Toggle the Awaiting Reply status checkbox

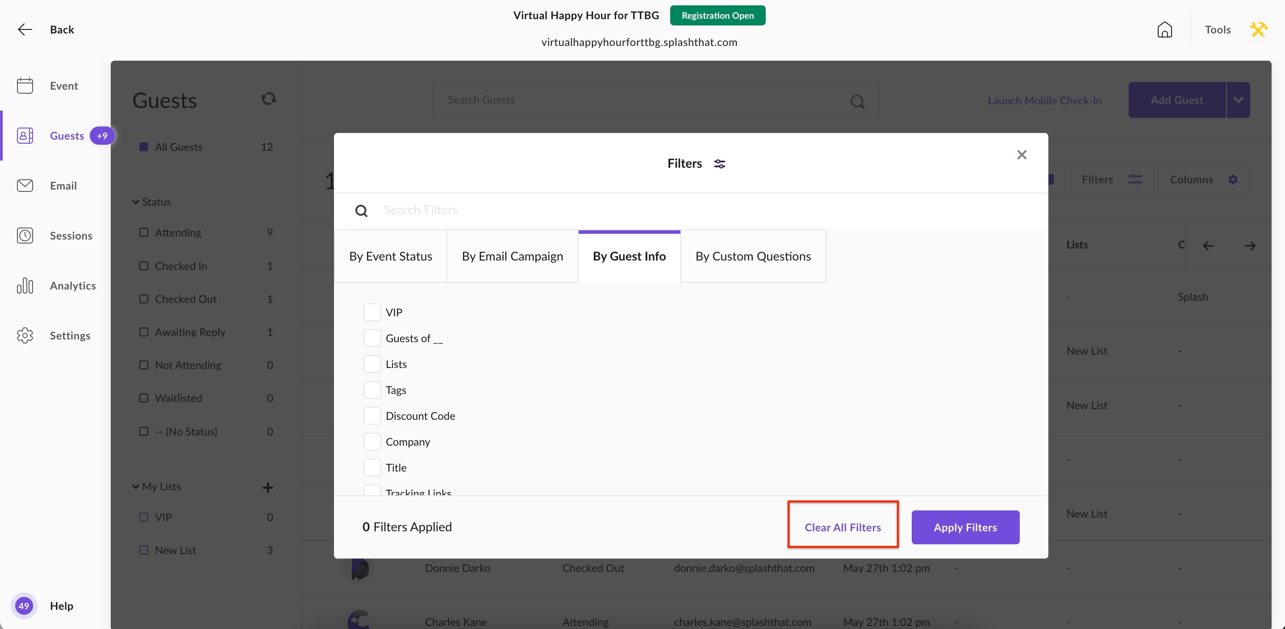point(144,331)
